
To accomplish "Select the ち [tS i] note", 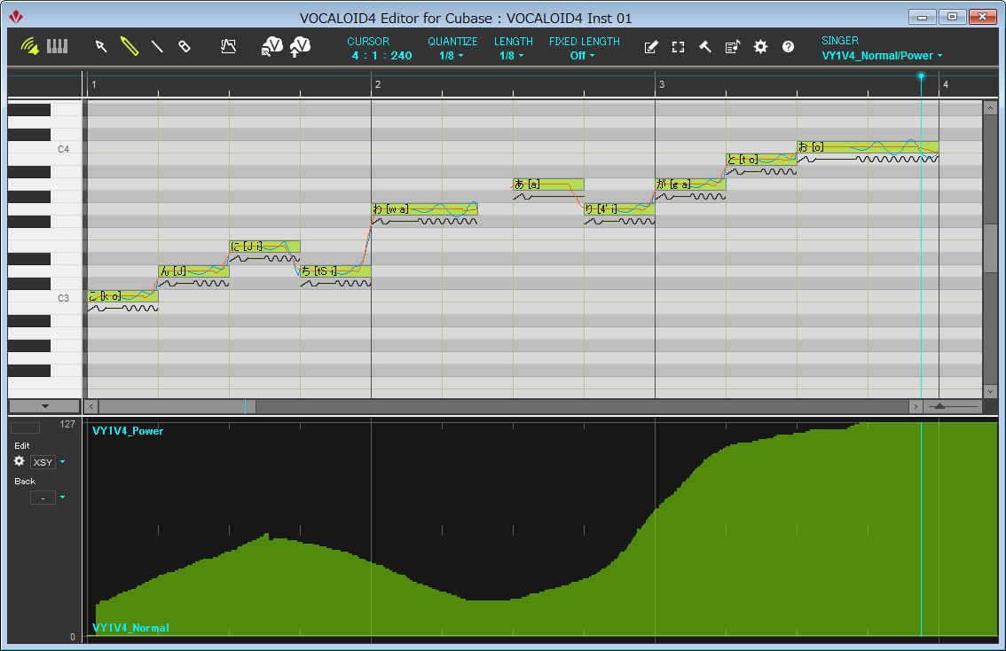I will point(335,271).
